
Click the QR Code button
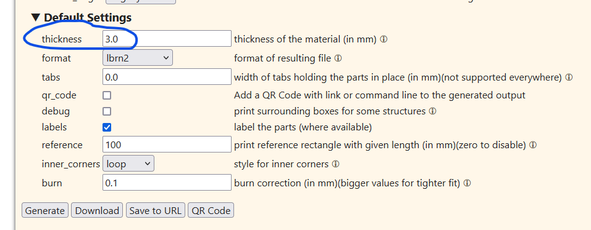click(x=211, y=210)
